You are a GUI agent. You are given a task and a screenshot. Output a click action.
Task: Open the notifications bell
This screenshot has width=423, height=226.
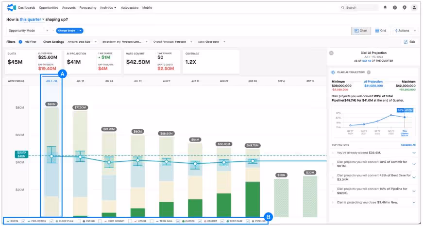385,8
